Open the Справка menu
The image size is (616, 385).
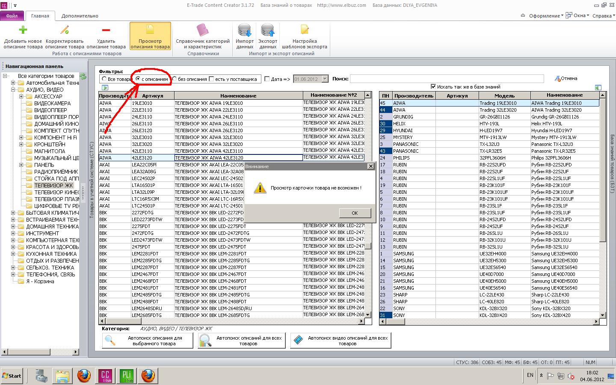603,16
